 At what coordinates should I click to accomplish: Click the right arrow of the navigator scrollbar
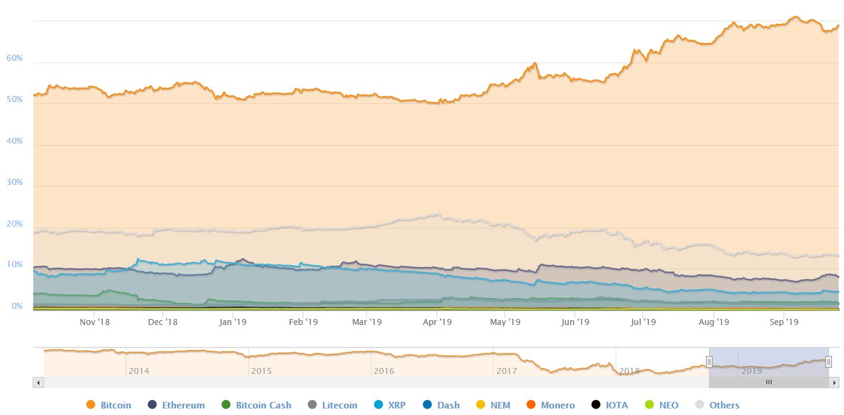click(834, 382)
